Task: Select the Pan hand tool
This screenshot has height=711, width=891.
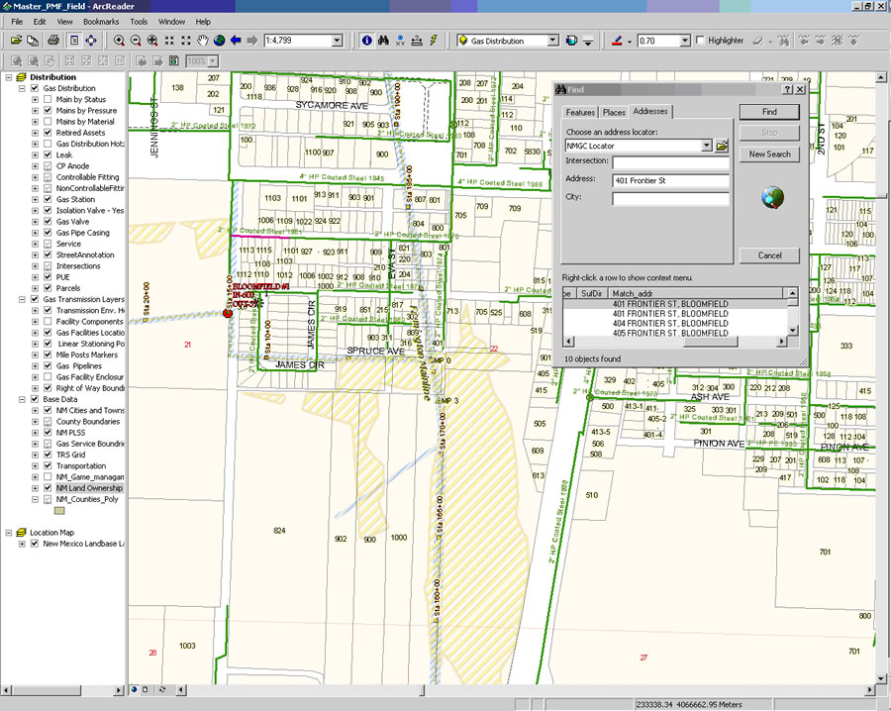Action: 202,41
